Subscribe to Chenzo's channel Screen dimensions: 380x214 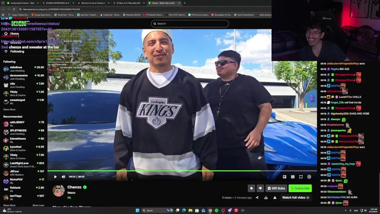[300, 188]
